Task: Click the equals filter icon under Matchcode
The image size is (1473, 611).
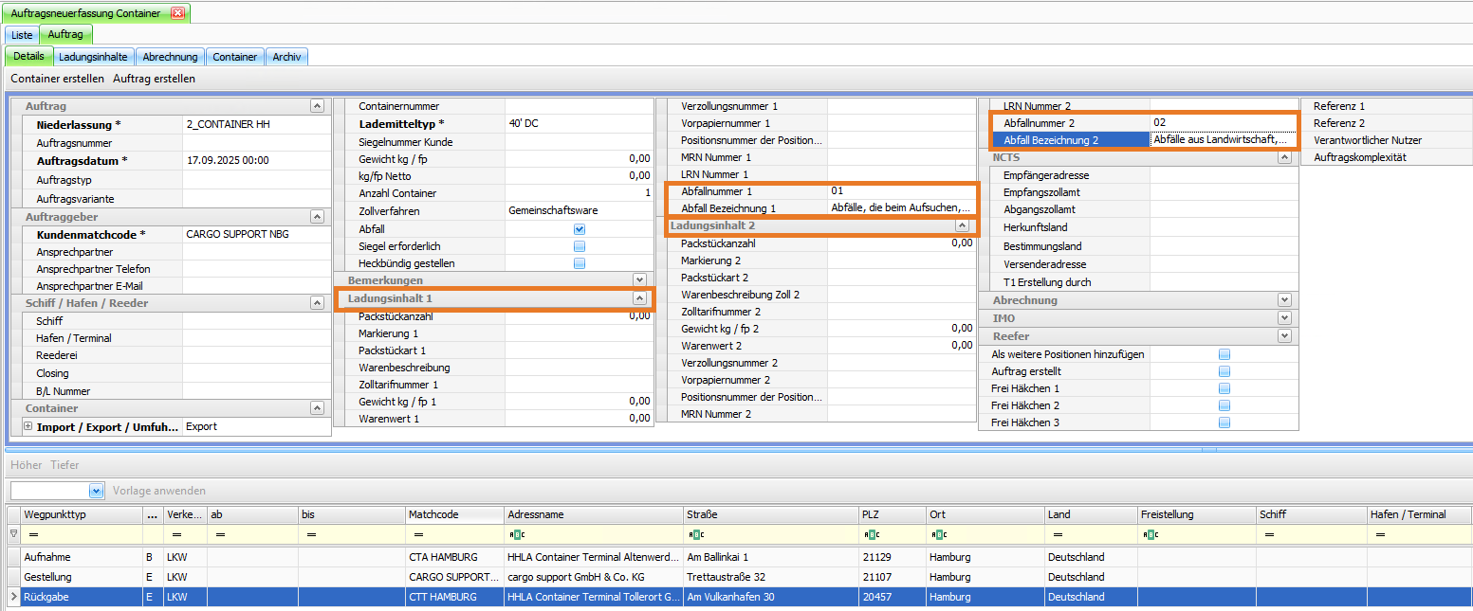Action: pyautogui.click(x=414, y=534)
